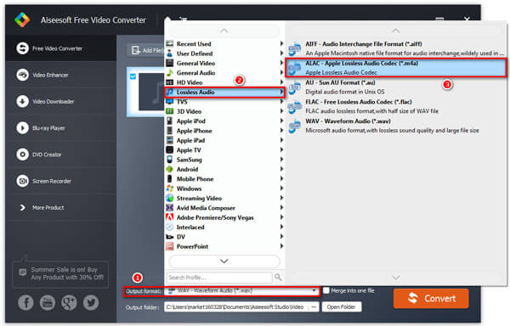The image size is (510, 326).
Task: Open the DVD Creator icon
Action: tap(22, 155)
